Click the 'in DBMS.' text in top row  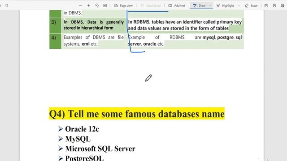[x=73, y=13]
